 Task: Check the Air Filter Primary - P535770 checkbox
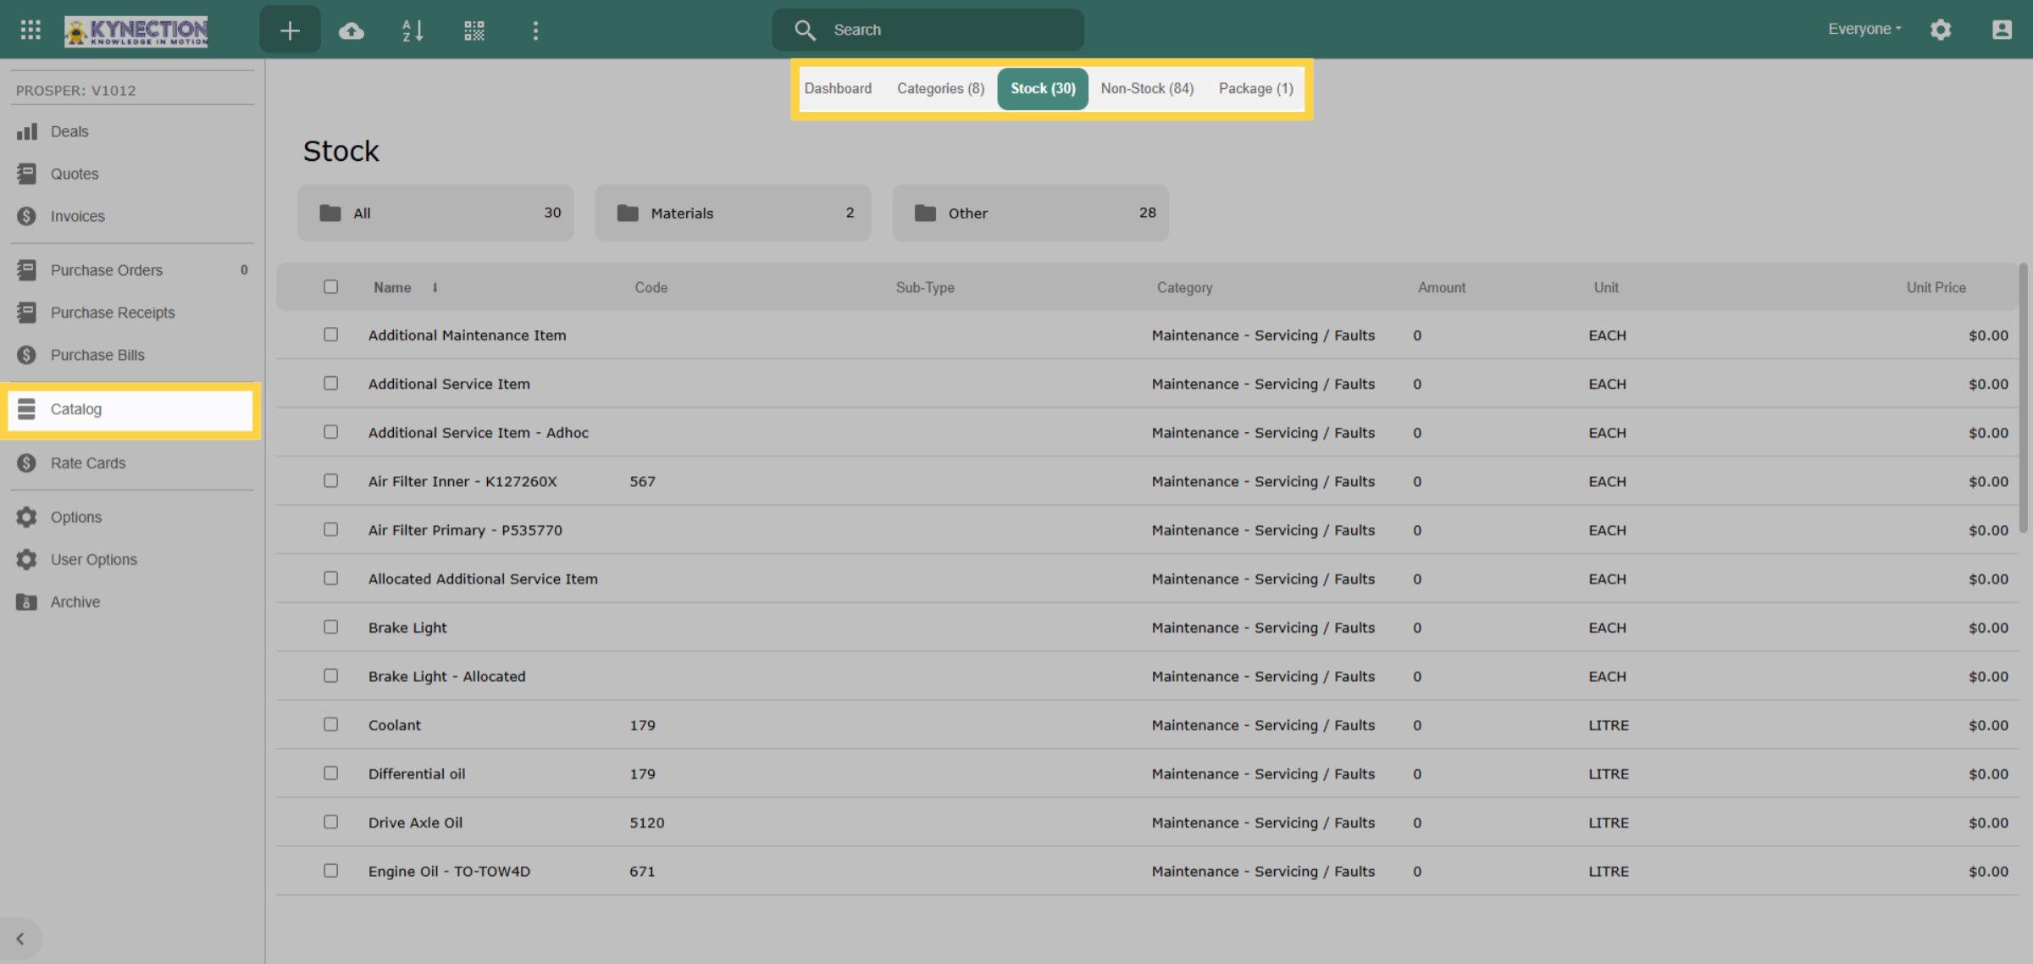pyautogui.click(x=330, y=529)
